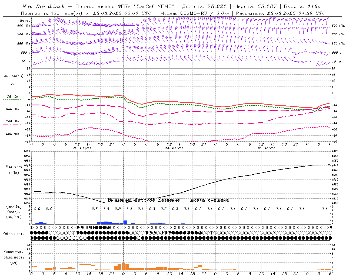Click the 0.8 precipitation value
The height and width of the screenshot is (276, 346).
[x=118, y=209]
